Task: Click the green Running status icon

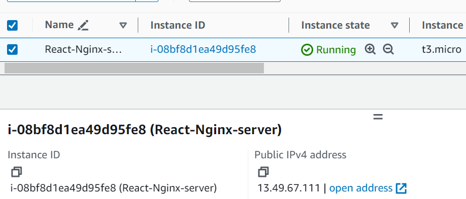Action: pyautogui.click(x=307, y=50)
